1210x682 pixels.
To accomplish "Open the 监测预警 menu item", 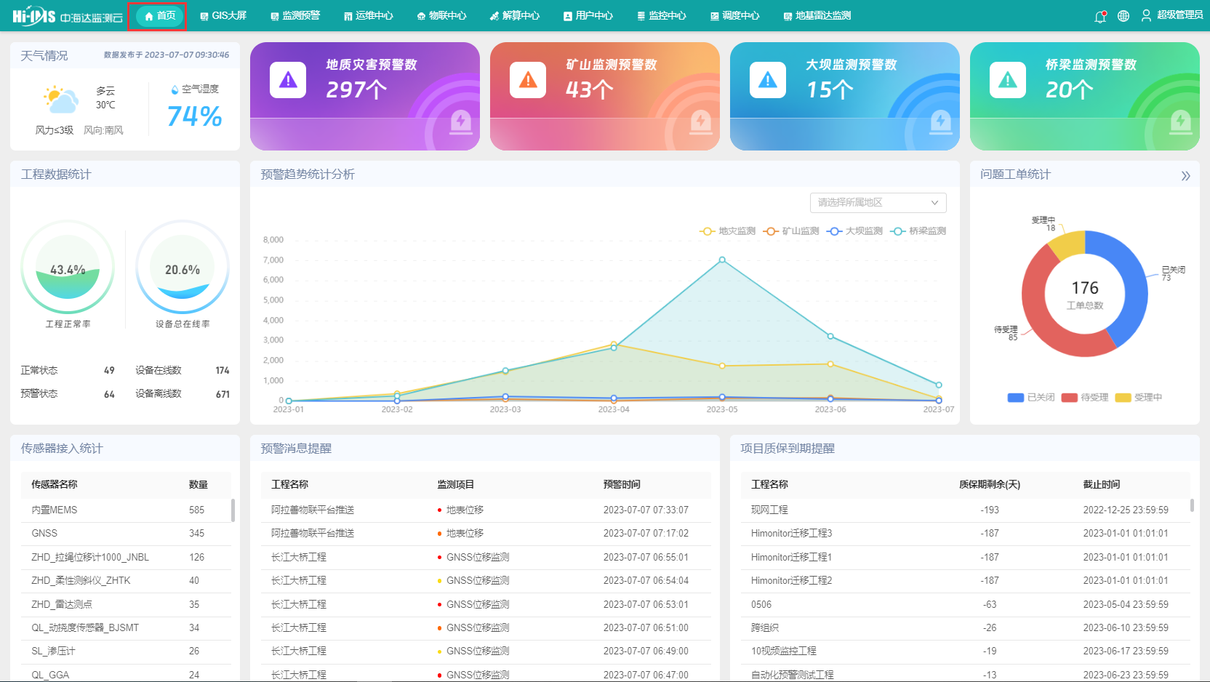I will (x=295, y=16).
